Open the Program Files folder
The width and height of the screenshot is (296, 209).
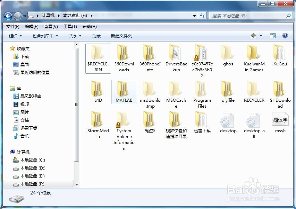(x=202, y=92)
